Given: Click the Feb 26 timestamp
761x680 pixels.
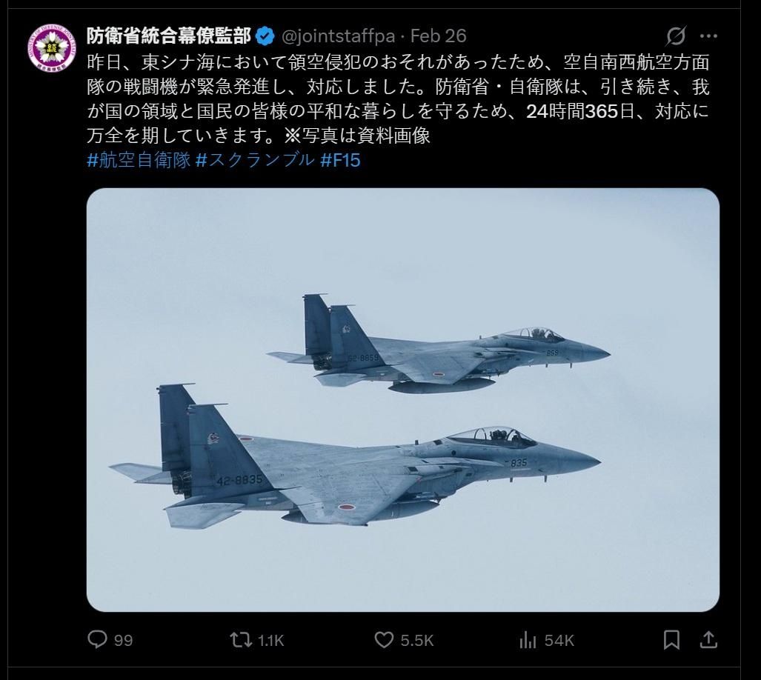Looking at the screenshot, I should (x=438, y=36).
